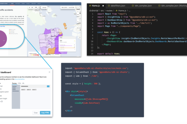Click the orange district on the map

[52, 50]
